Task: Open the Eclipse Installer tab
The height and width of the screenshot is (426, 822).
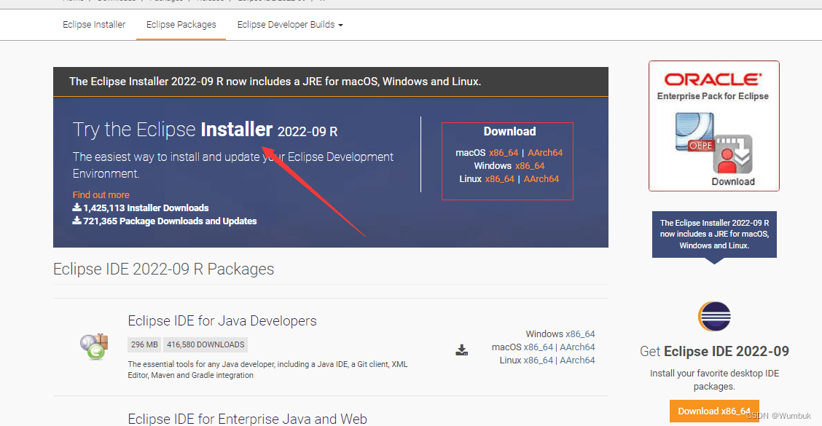Action: tap(94, 25)
